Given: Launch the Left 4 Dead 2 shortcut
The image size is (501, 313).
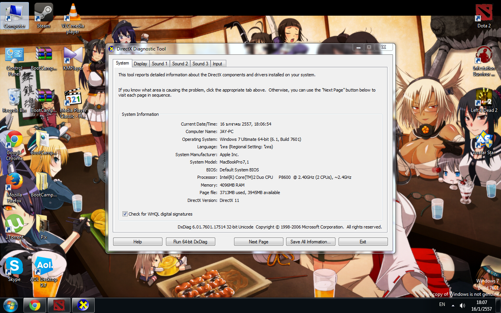Looking at the screenshot, I should pos(484,101).
